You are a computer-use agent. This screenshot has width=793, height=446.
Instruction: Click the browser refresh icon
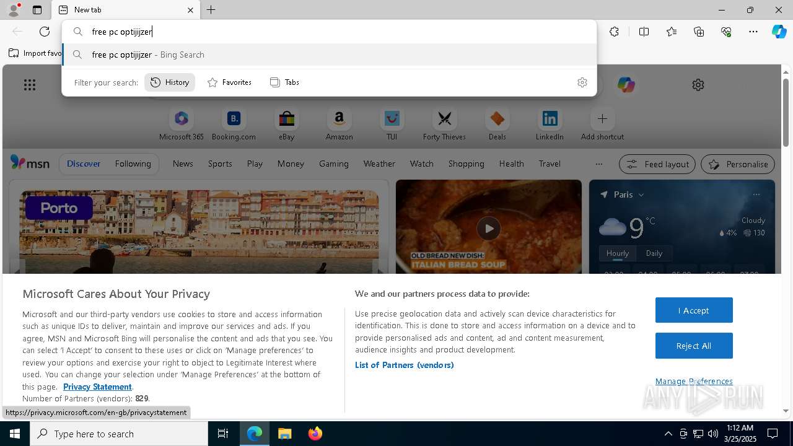pos(45,32)
